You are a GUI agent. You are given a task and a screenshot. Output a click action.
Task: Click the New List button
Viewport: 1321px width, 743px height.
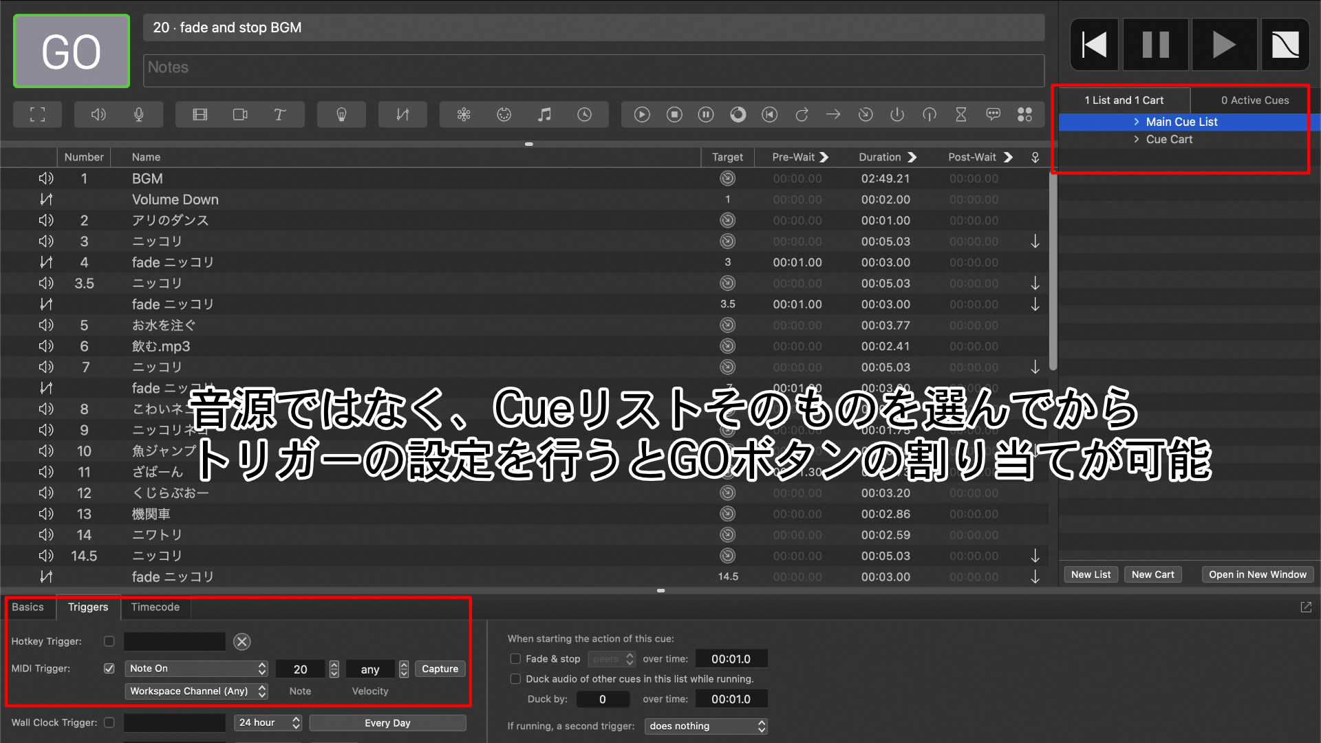click(x=1091, y=575)
